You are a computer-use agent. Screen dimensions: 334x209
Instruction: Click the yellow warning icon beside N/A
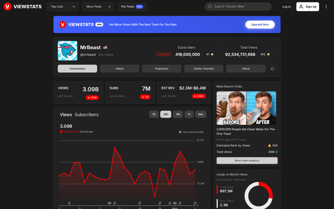point(269,145)
